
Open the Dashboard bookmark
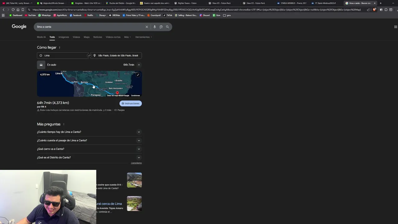pos(16,15)
